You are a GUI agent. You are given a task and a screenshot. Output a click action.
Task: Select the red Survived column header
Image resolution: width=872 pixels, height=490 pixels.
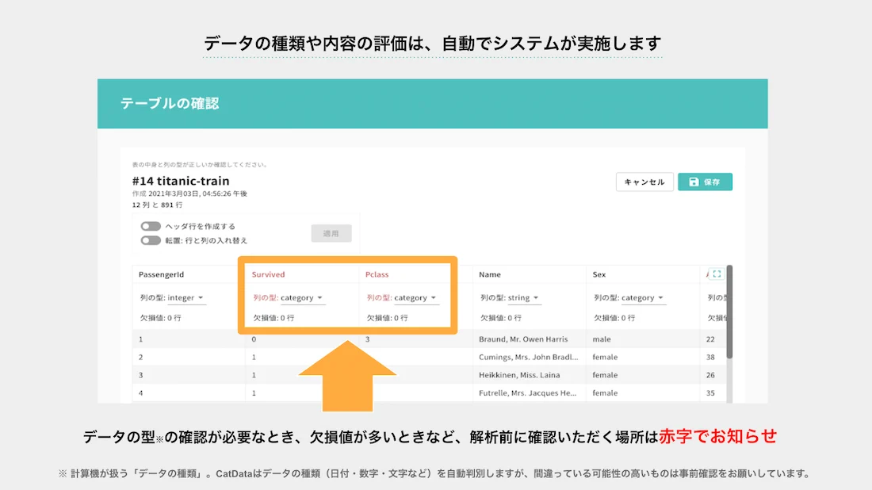coord(268,274)
